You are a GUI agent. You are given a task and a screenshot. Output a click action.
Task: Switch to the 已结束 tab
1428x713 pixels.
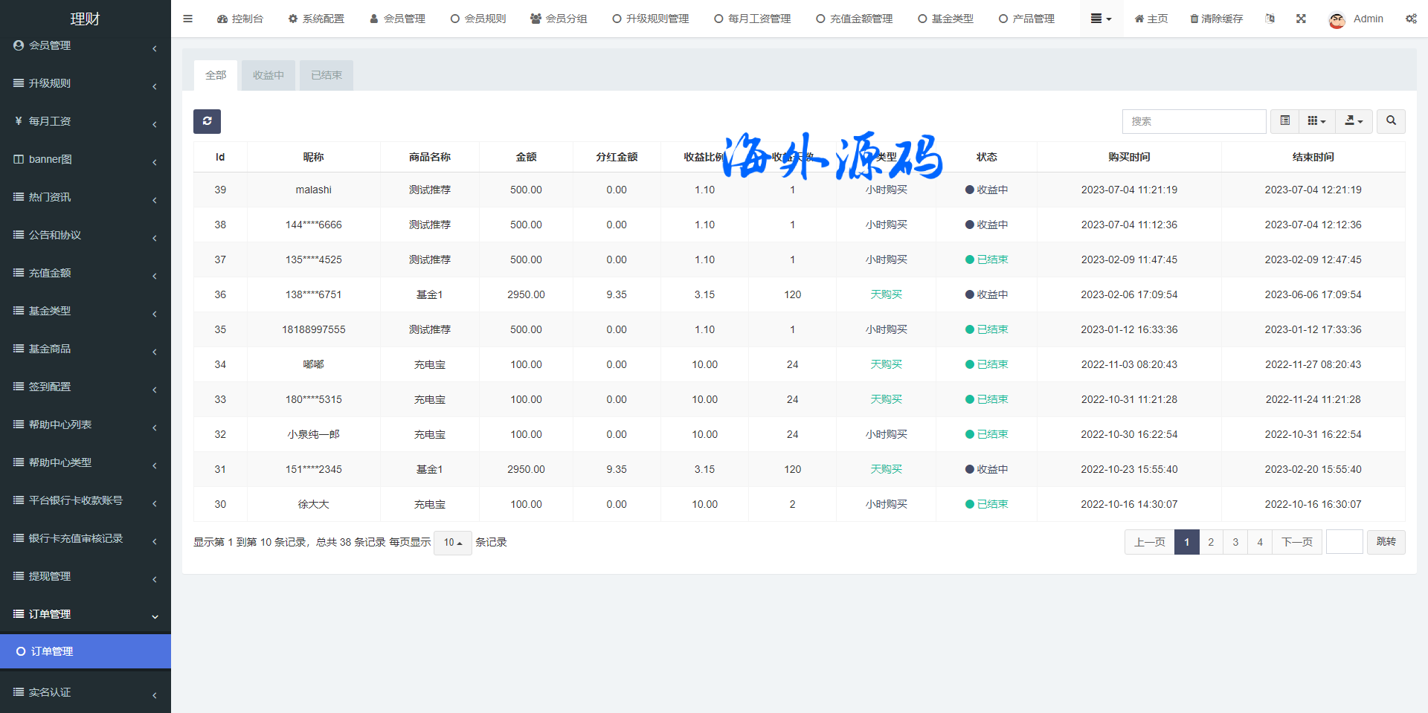[x=326, y=75]
